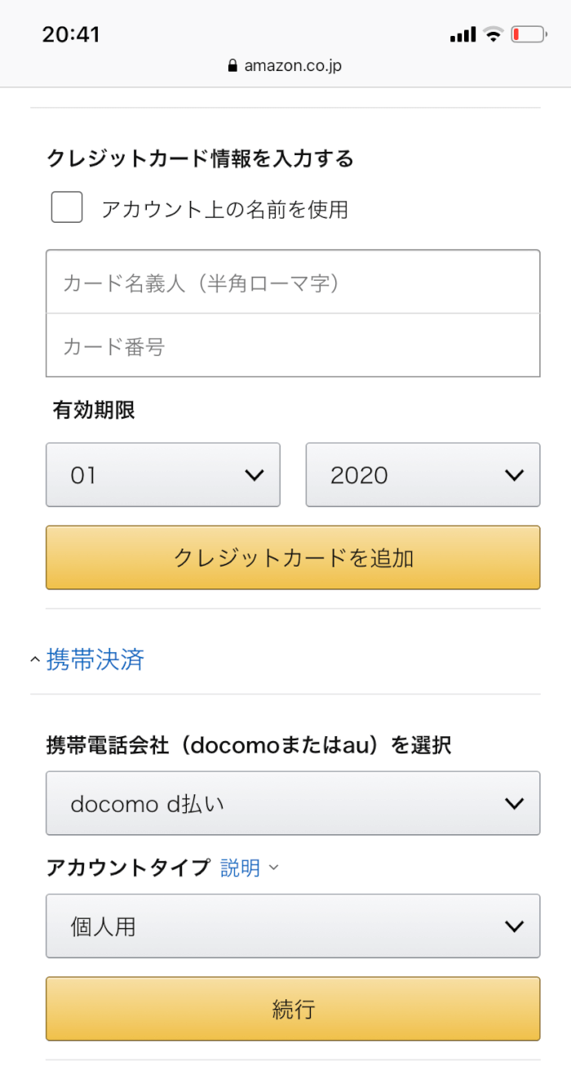Viewport: 571px width, 1075px height.
Task: Open the アカウントタイプ dropdown
Action: click(x=292, y=926)
